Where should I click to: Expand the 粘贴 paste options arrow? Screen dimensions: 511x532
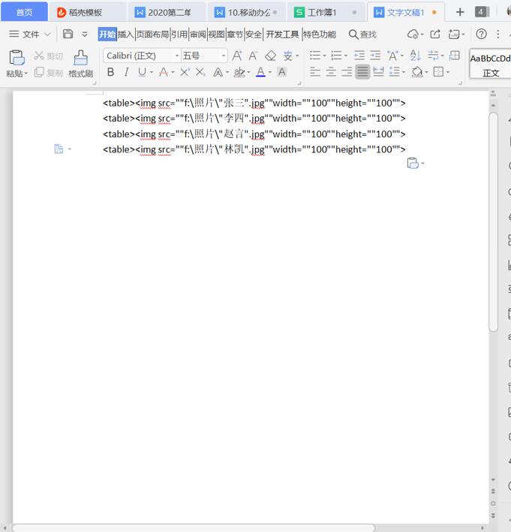pyautogui.click(x=26, y=74)
